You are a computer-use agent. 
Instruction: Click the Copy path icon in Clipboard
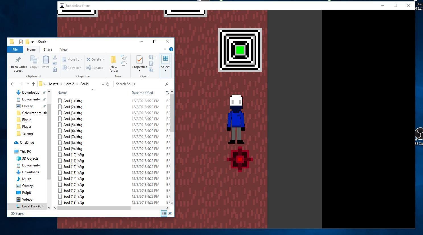click(55, 63)
